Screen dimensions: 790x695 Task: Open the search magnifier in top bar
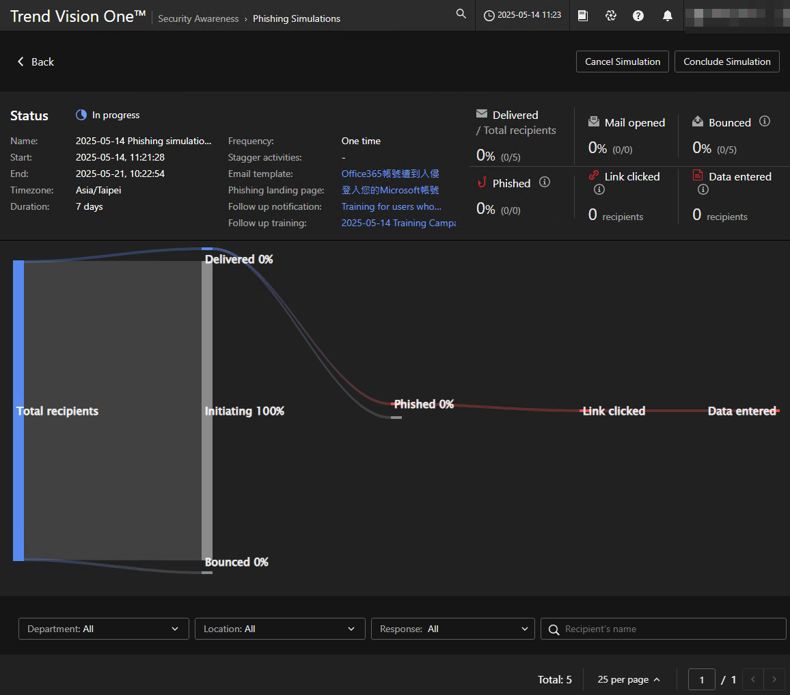[461, 14]
